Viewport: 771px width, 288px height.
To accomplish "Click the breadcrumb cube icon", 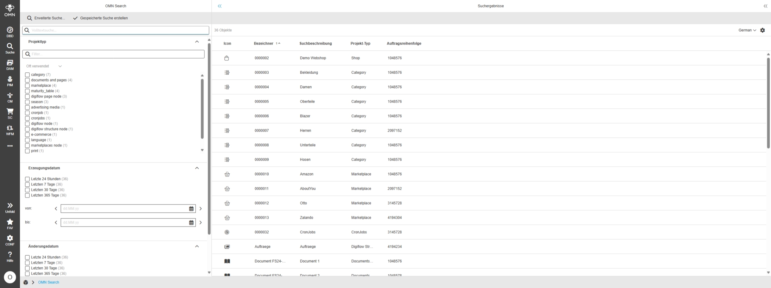I will (26, 282).
